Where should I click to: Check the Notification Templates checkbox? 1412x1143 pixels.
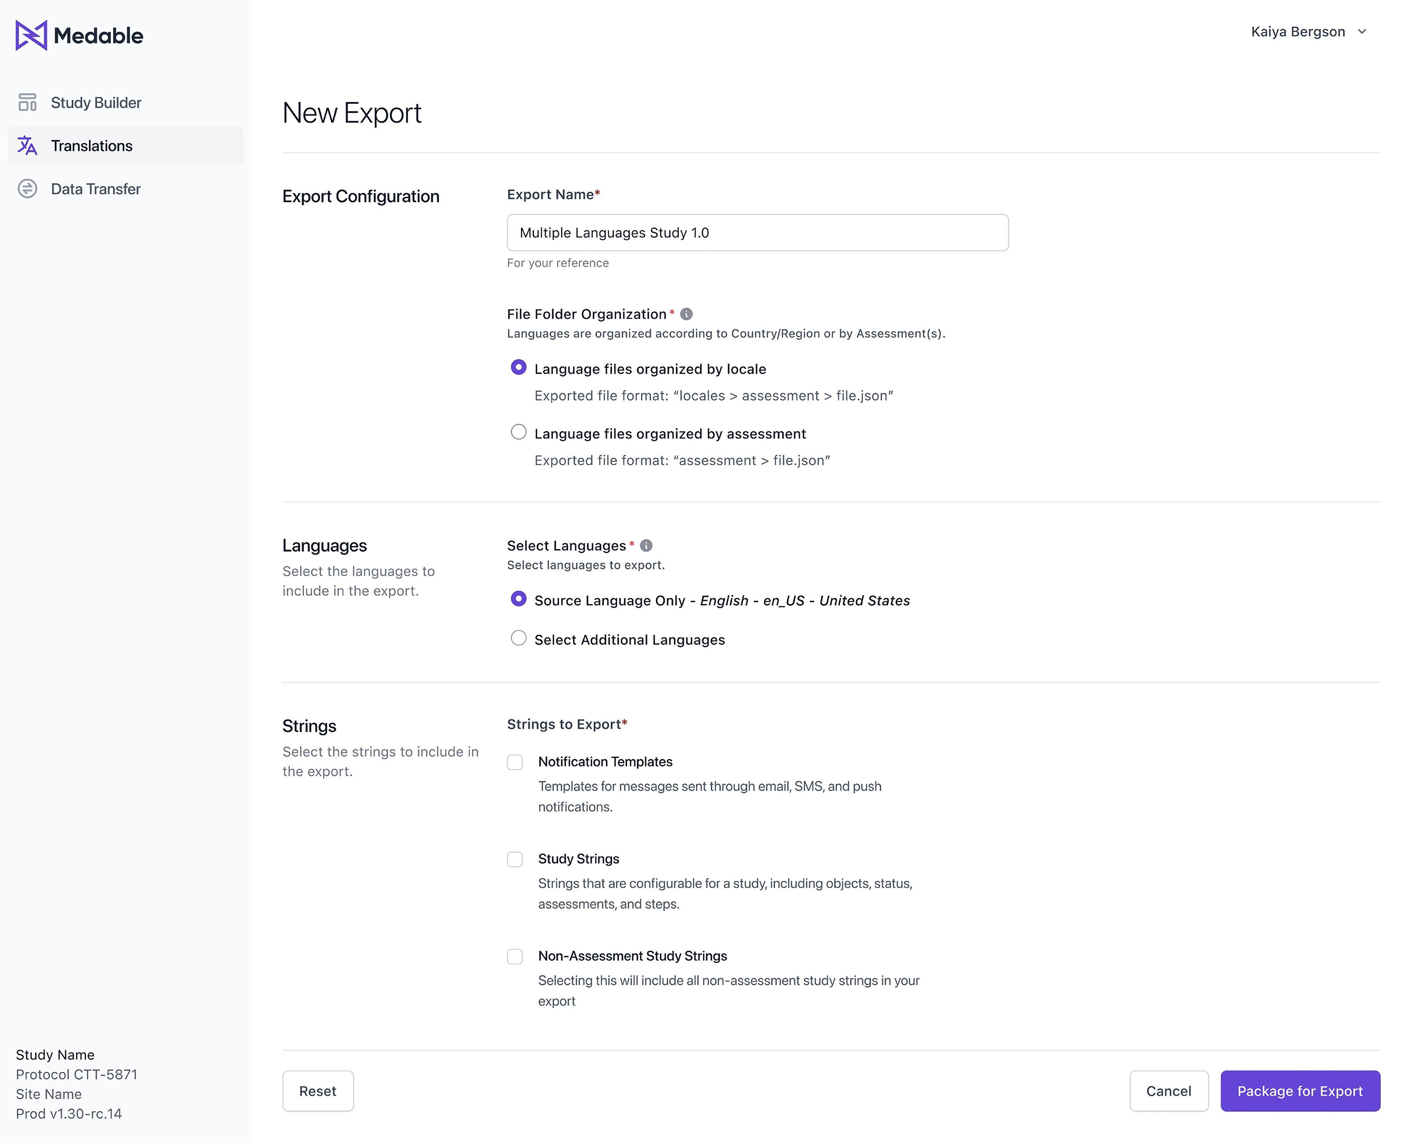pyautogui.click(x=515, y=763)
